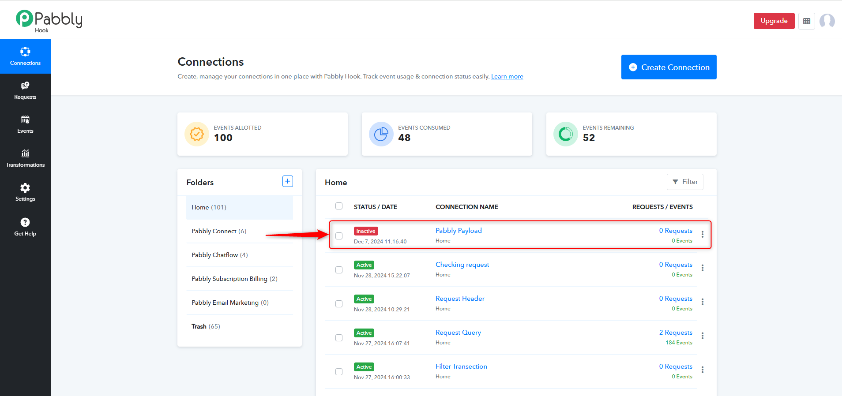The width and height of the screenshot is (842, 396).
Task: Select the Checking request row checkbox
Action: point(339,270)
